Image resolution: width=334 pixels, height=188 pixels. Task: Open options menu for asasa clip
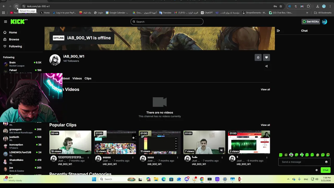133,157
